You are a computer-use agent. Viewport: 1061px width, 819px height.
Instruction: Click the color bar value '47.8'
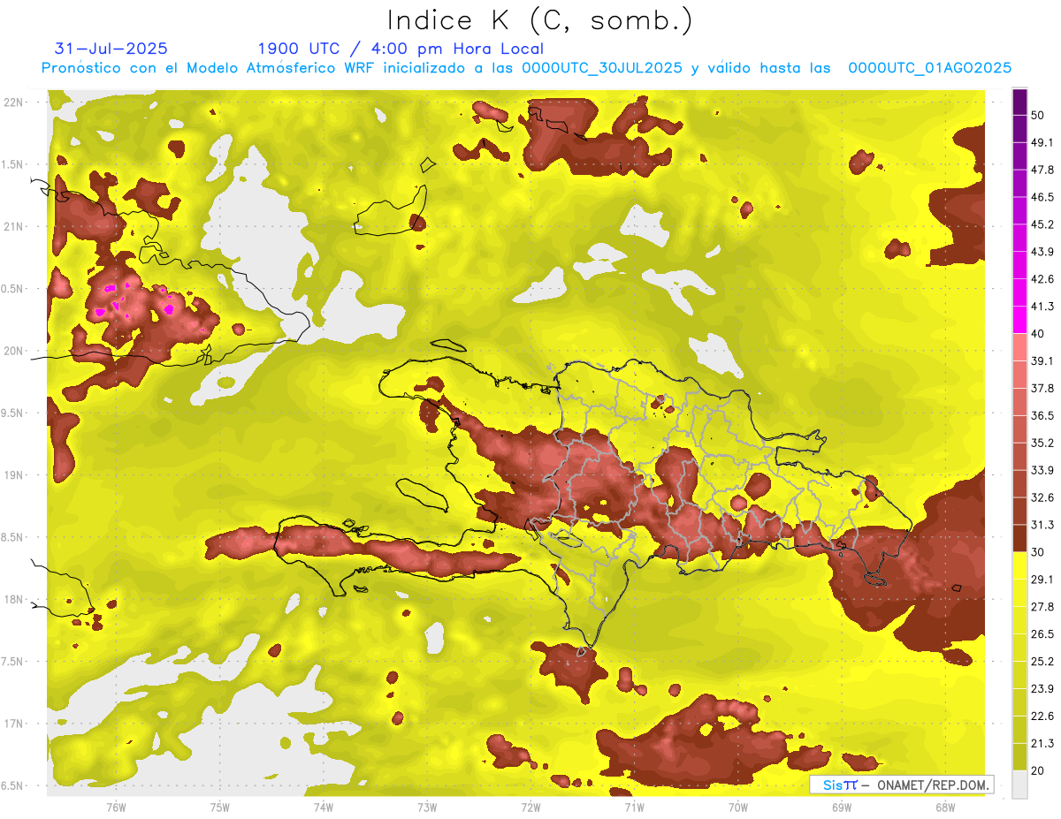click(x=1041, y=170)
